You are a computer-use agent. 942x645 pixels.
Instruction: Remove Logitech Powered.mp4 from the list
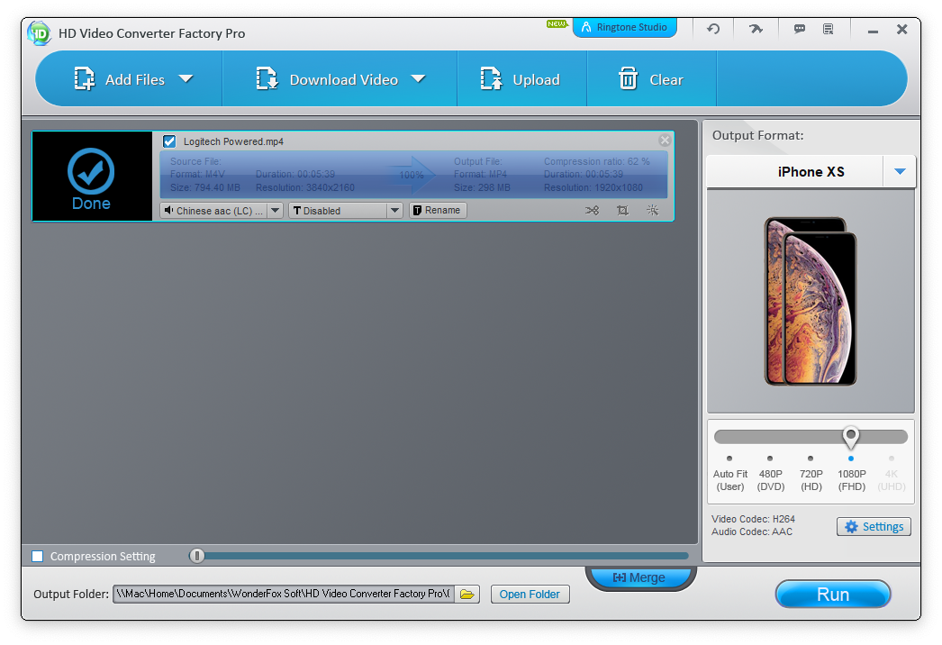pyautogui.click(x=665, y=140)
